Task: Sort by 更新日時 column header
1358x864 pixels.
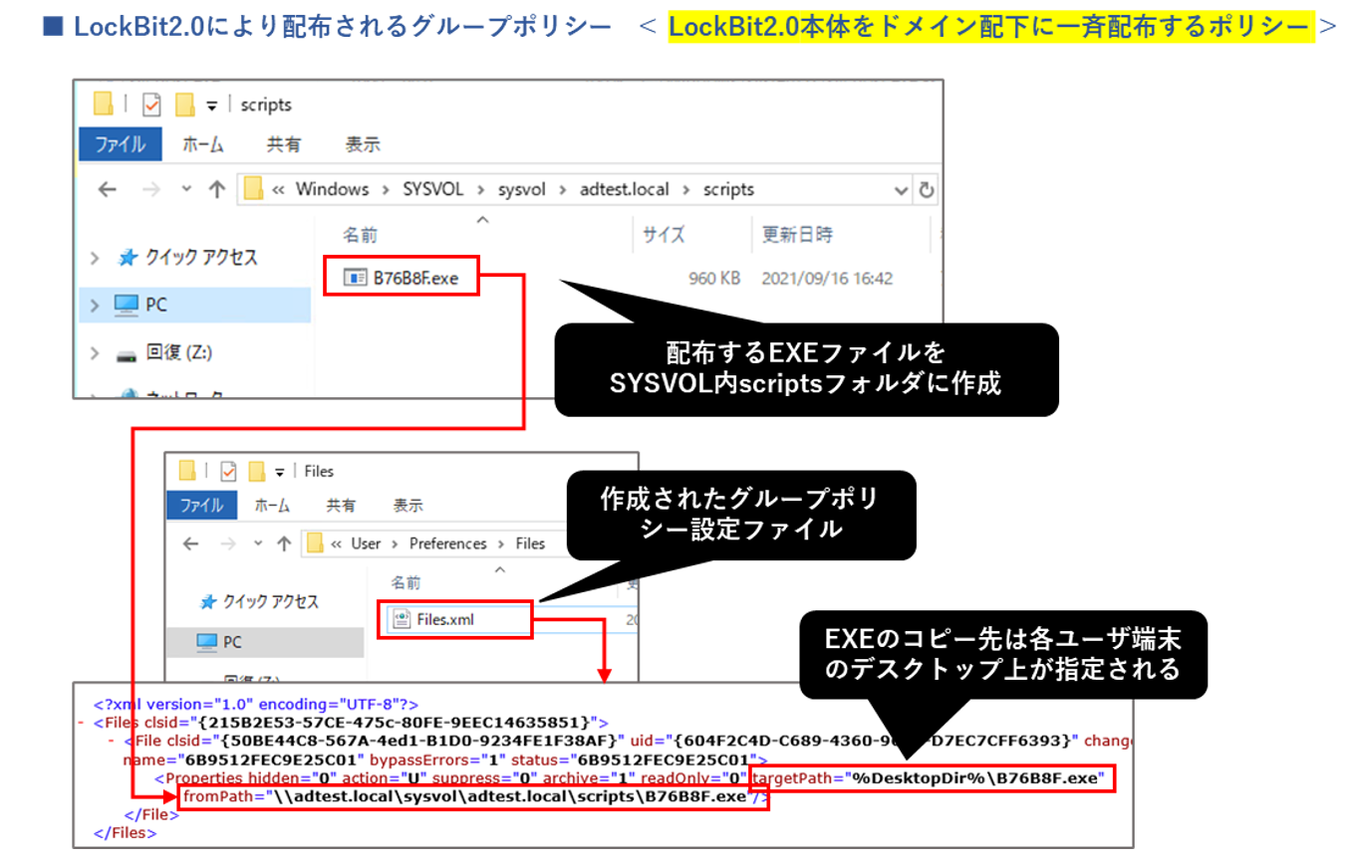Action: [x=797, y=235]
